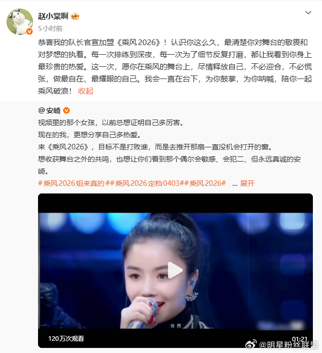Click 赵小棠啊 profile avatar
This screenshot has width=322, height=353.
(20, 22)
